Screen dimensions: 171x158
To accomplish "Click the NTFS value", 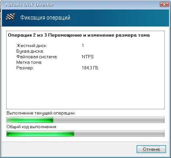I will tap(88, 57).
